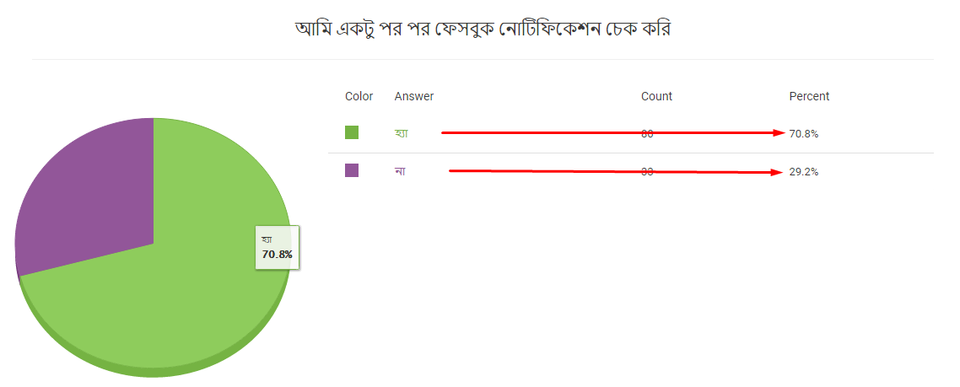Click the 70.8% tooltip on the pie chart

(x=277, y=247)
